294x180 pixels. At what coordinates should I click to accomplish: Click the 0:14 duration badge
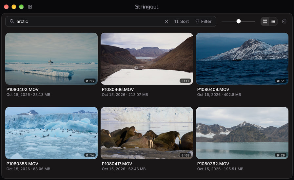pyautogui.click(x=90, y=155)
